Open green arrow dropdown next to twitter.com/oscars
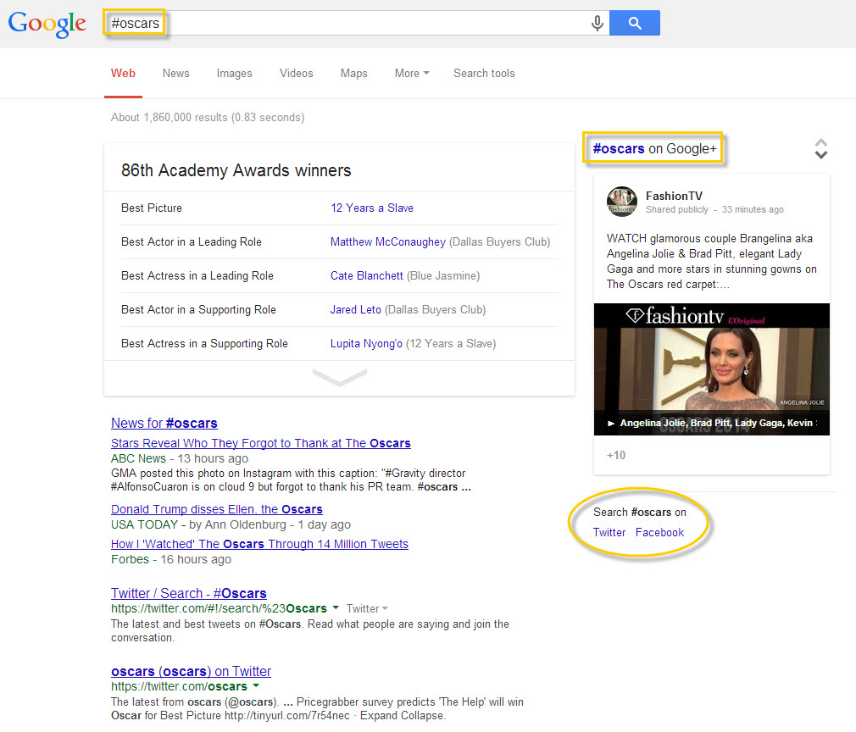 click(x=256, y=686)
